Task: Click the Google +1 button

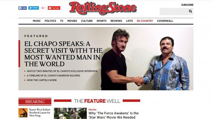Action: [x=43, y=8]
